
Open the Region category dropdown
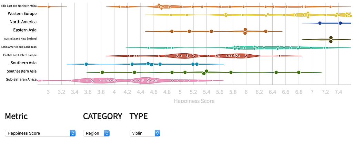click(x=97, y=133)
